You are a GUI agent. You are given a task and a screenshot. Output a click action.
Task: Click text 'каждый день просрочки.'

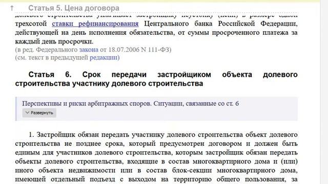tap(54, 41)
